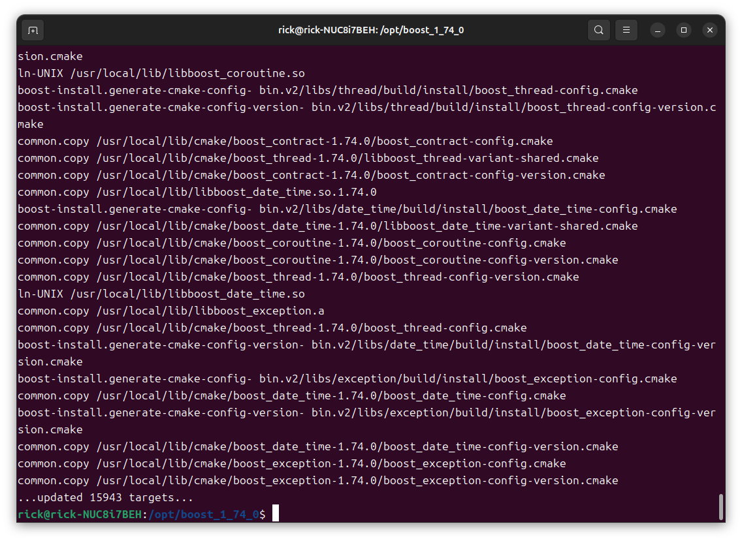Maximize the terminal window

click(x=683, y=30)
